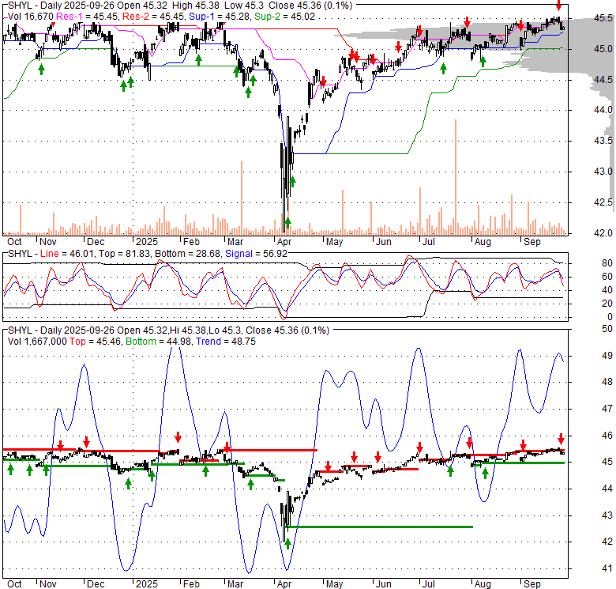Click the 'Bottom = 44.98' green label in bottom chart
Viewport: 616px width, 589px height.
click(x=159, y=342)
